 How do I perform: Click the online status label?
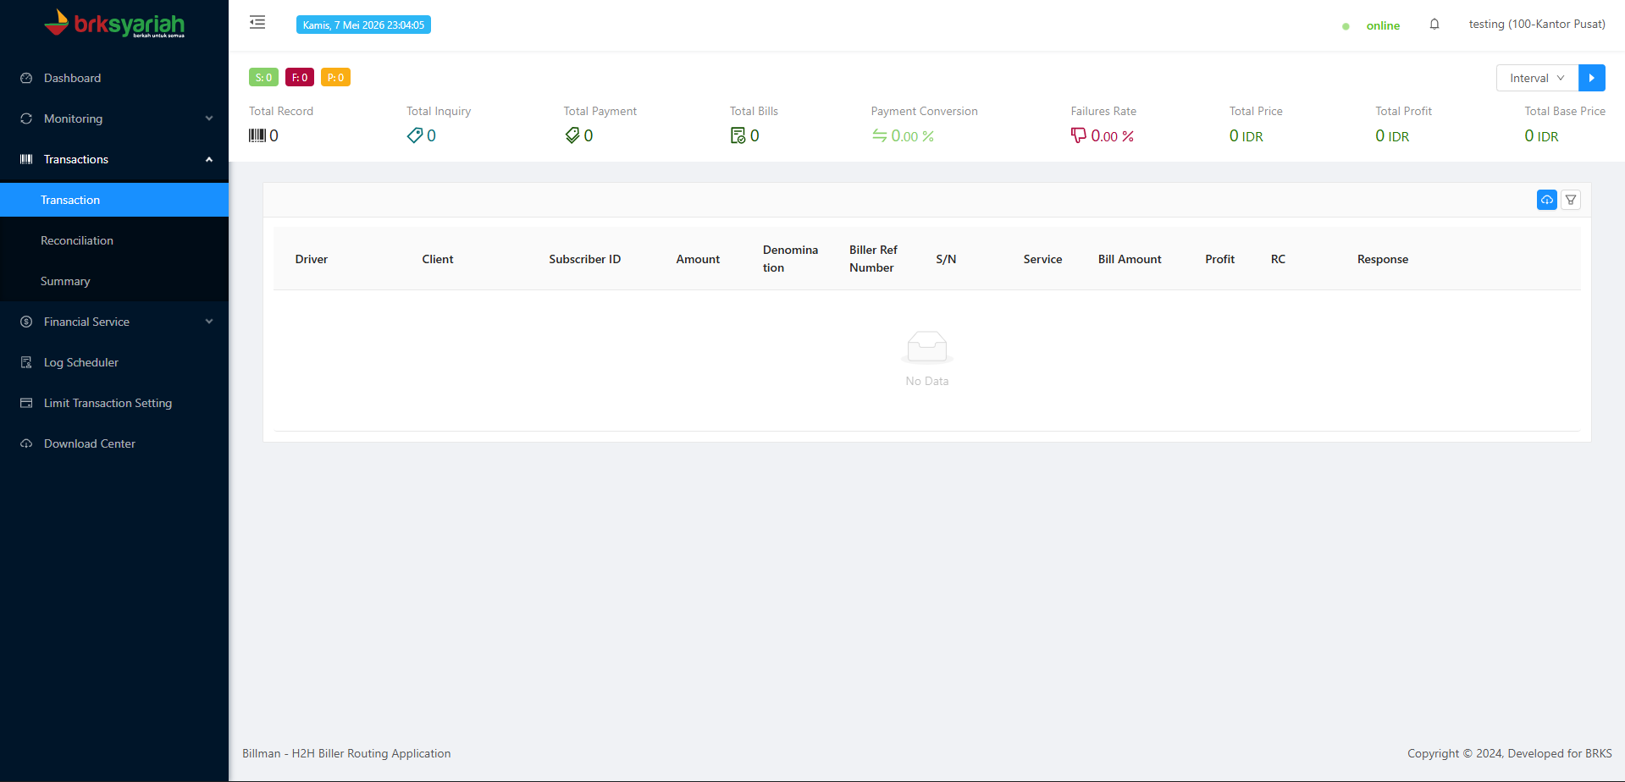[1383, 25]
